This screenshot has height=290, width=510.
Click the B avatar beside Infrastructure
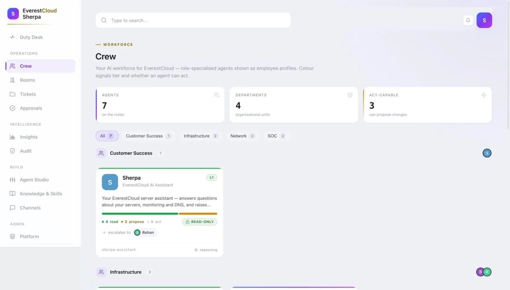click(480, 272)
